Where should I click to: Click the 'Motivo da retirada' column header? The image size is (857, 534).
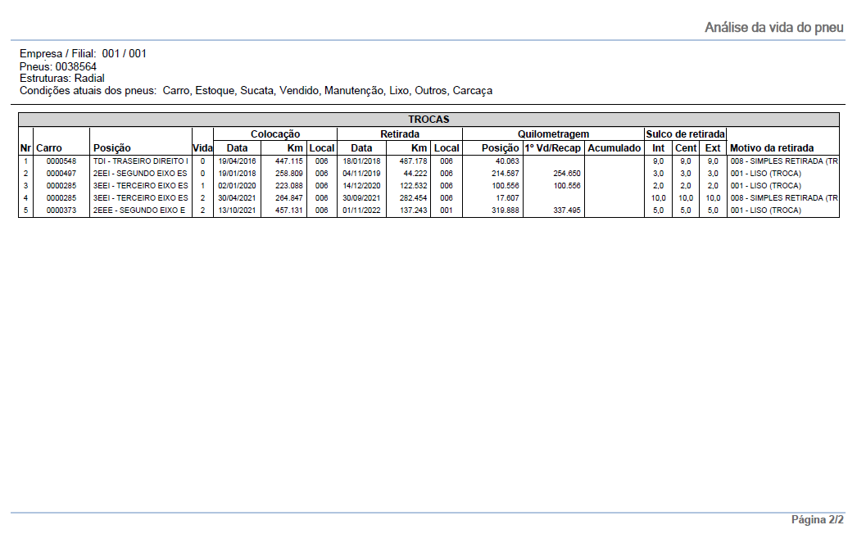[x=772, y=148]
